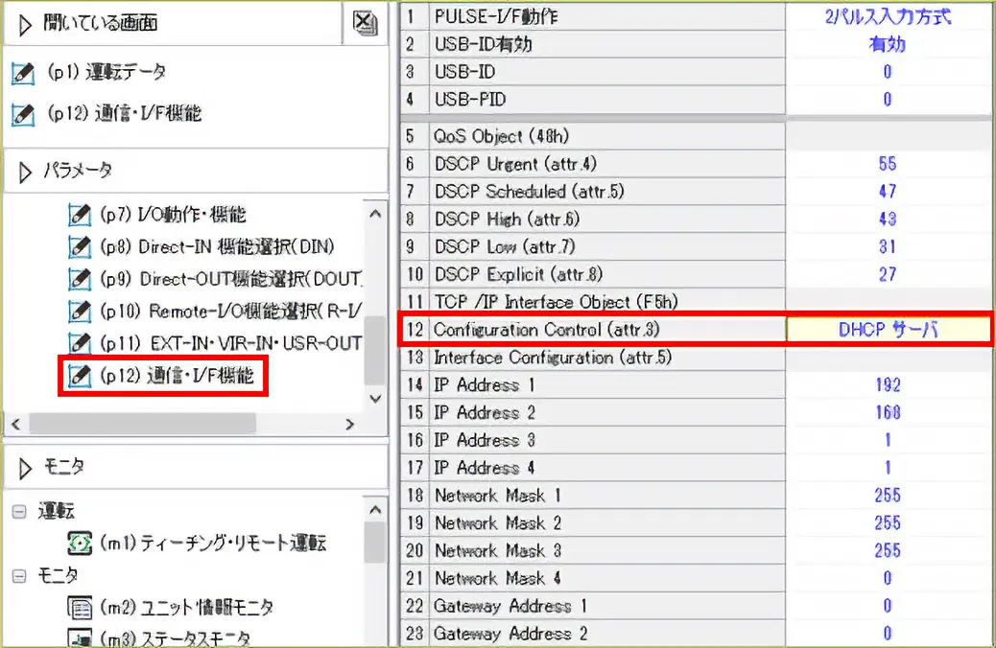Collapse the 運転 tree node

pyautogui.click(x=20, y=512)
